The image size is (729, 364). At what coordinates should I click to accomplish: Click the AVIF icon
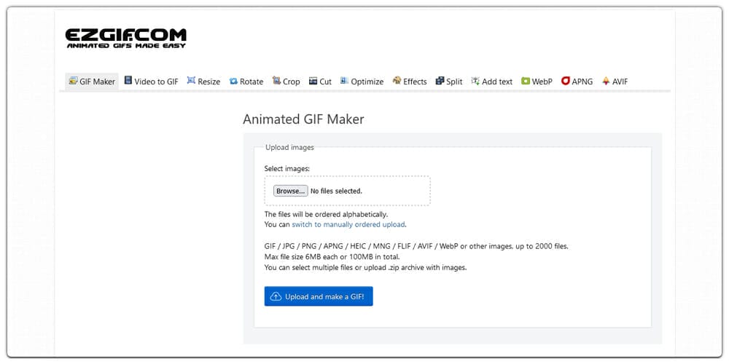coord(606,81)
